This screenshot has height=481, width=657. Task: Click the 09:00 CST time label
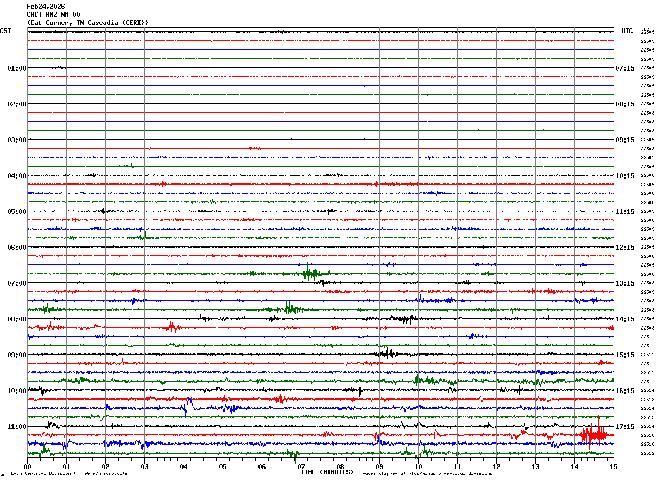pos(16,355)
